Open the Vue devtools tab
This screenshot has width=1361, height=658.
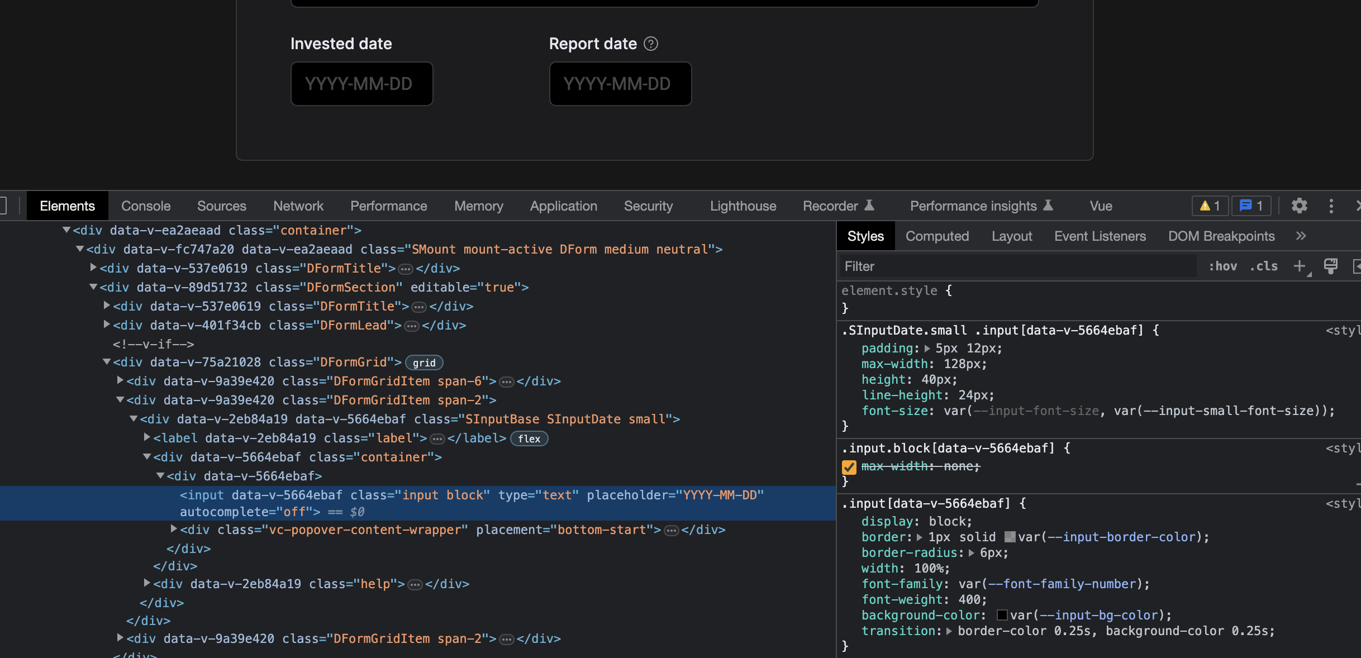1101,206
